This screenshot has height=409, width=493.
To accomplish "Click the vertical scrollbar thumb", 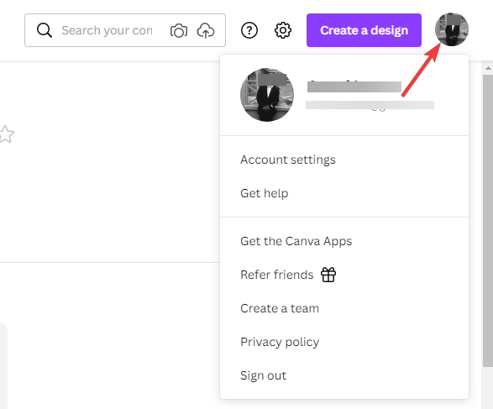I will [x=488, y=220].
